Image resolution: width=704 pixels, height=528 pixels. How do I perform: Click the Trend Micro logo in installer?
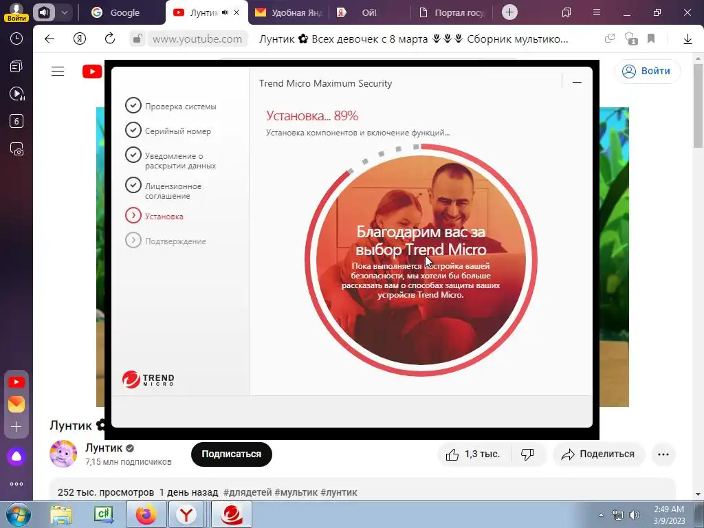click(x=148, y=379)
